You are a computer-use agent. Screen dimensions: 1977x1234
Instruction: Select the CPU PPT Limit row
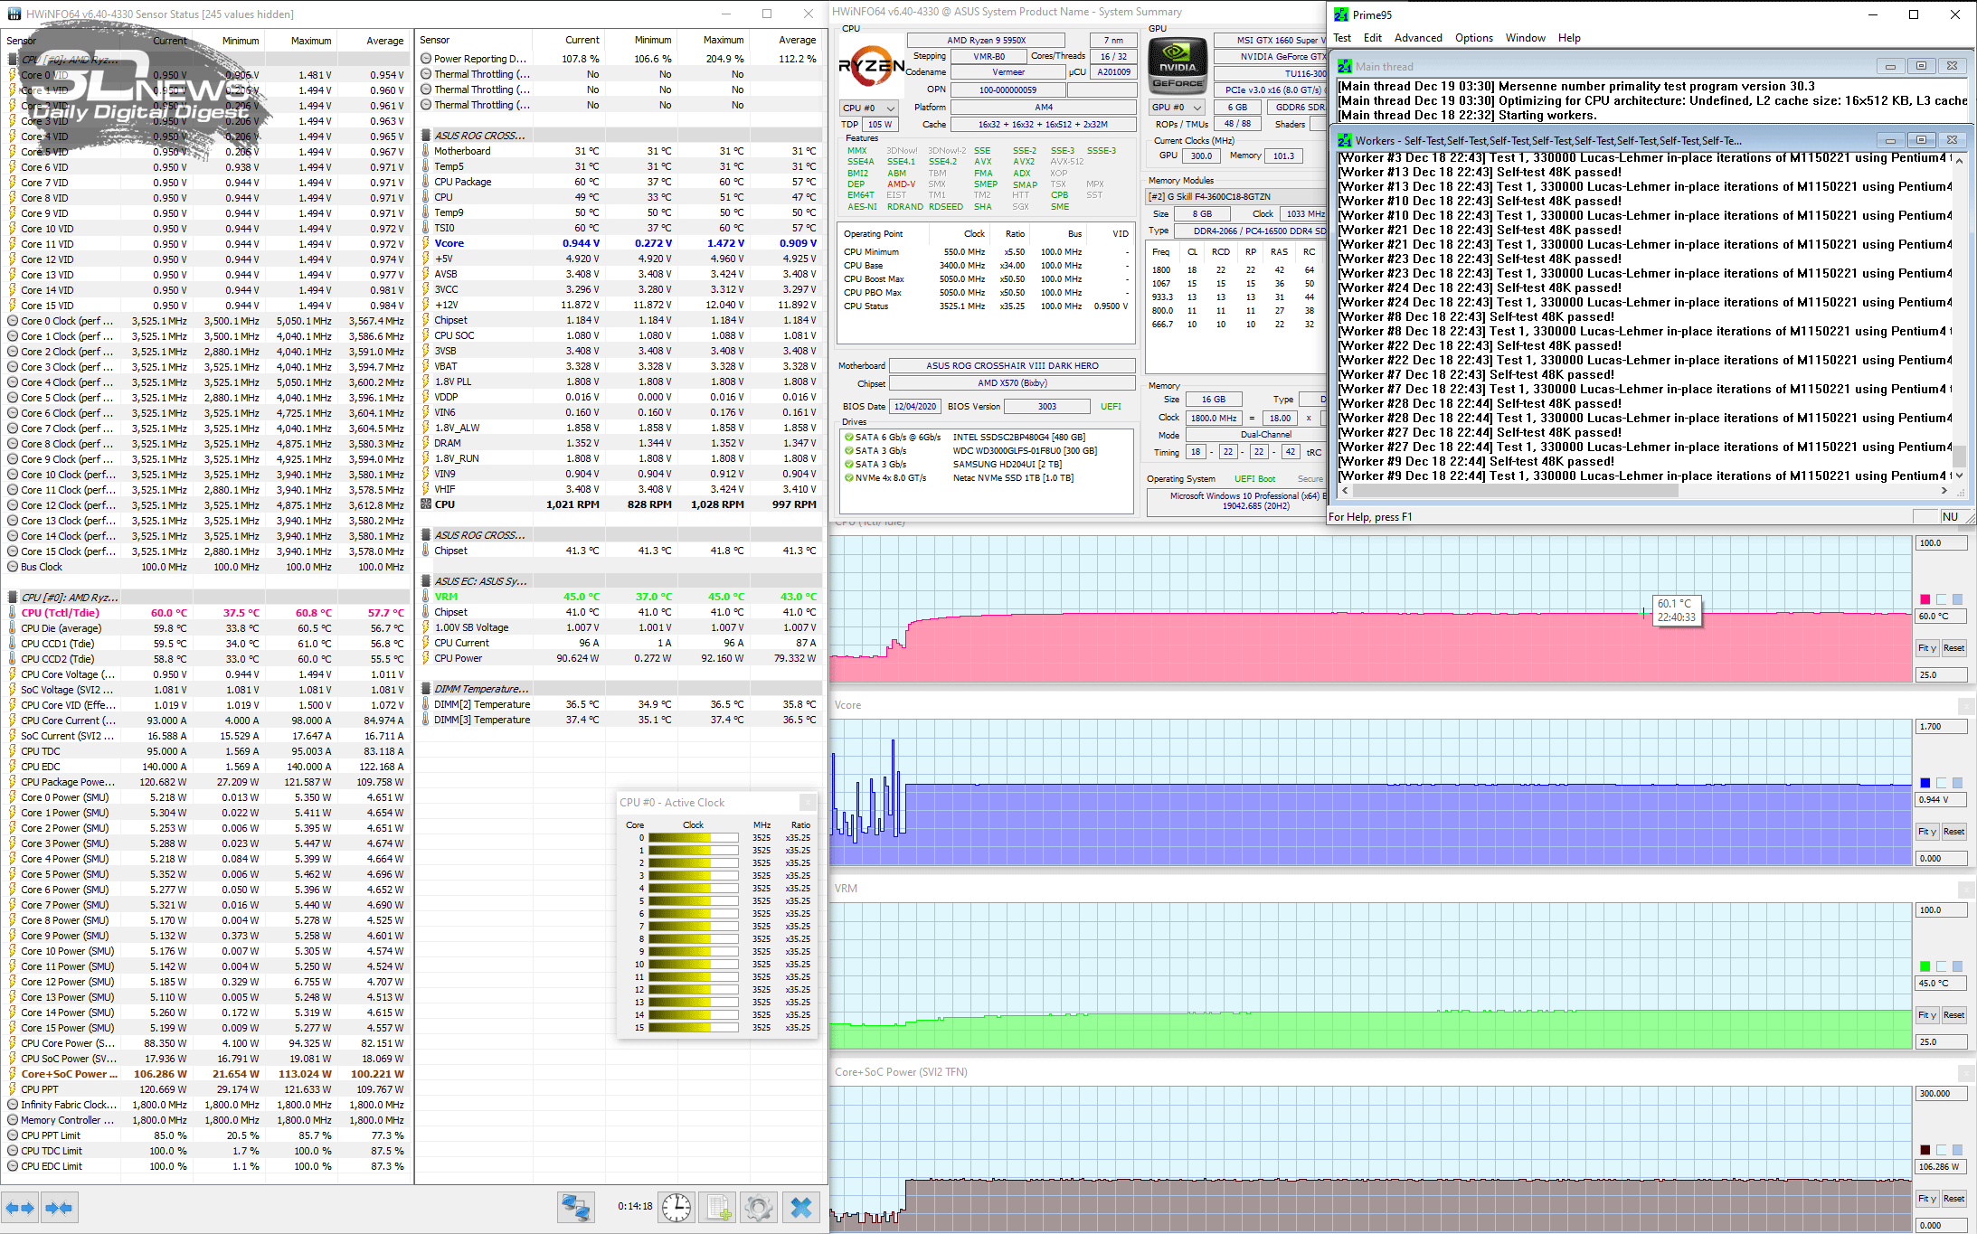click(207, 1135)
